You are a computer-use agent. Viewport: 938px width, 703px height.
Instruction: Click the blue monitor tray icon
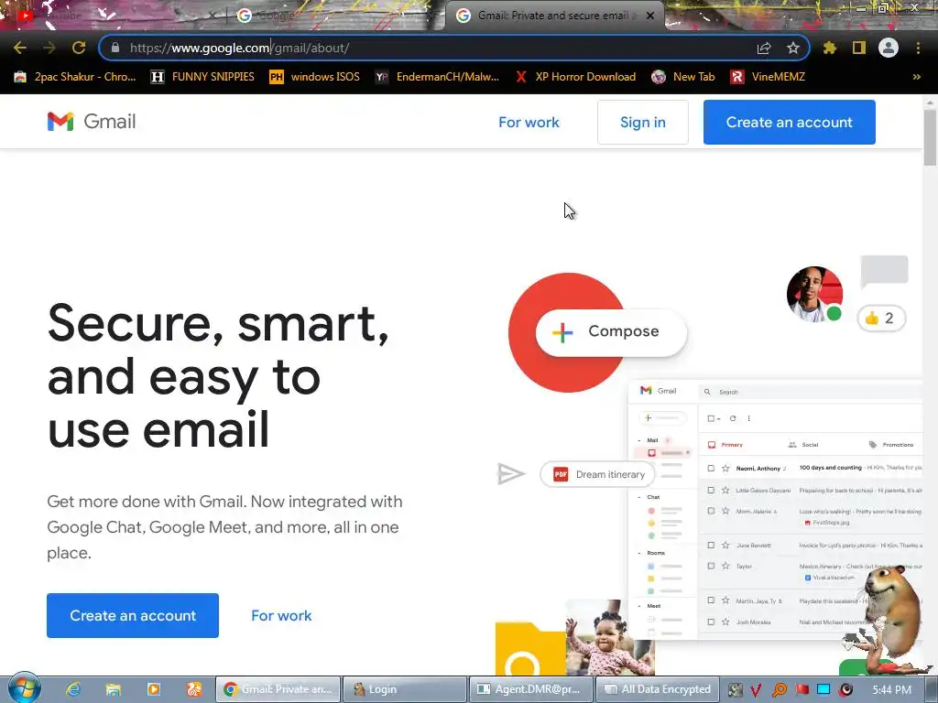(x=823, y=690)
